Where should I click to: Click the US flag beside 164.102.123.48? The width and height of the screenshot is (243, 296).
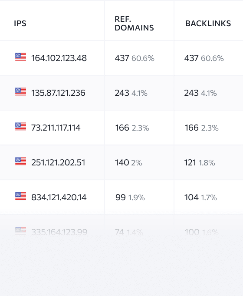(x=21, y=57)
